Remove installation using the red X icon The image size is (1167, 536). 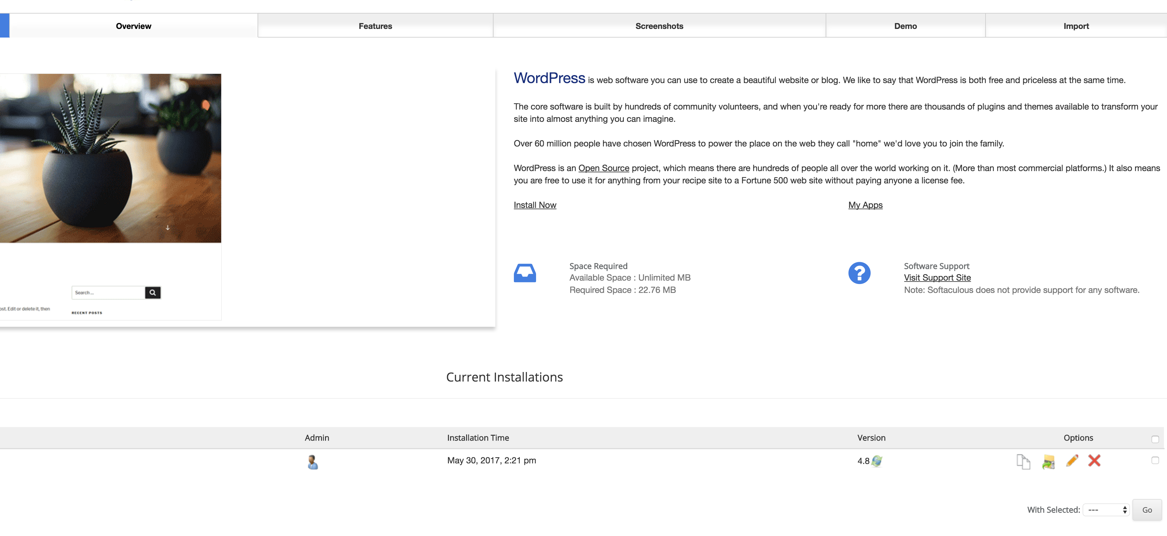click(1094, 461)
